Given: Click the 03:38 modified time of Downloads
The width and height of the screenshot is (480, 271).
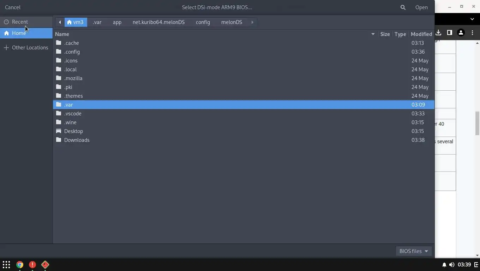Looking at the screenshot, I should (x=418, y=140).
